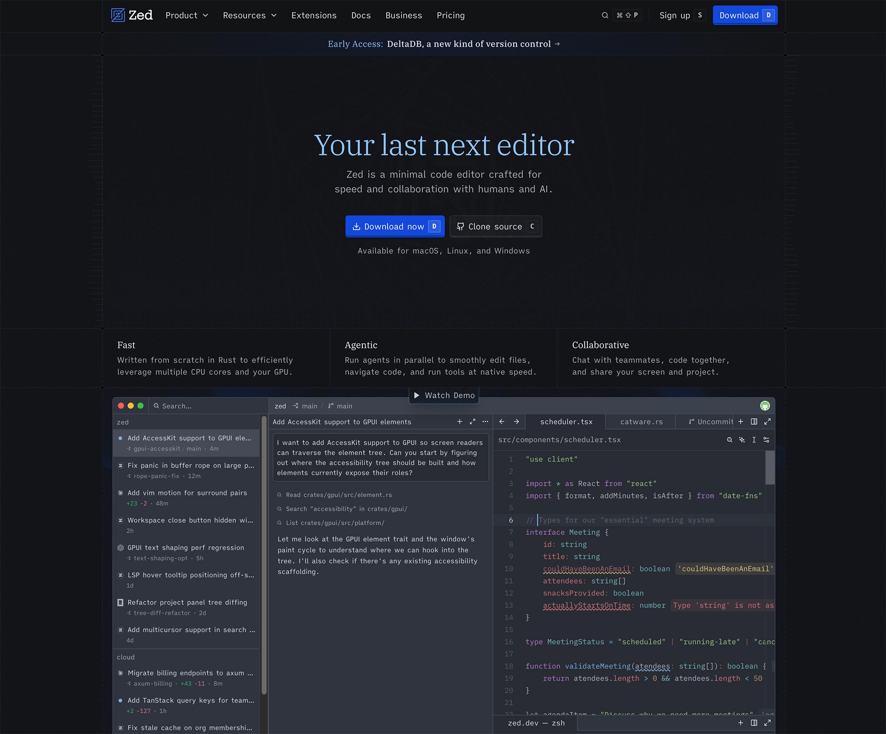Select thread Add AccessKit support to GPUI
This screenshot has height=734, width=886.
(x=186, y=443)
